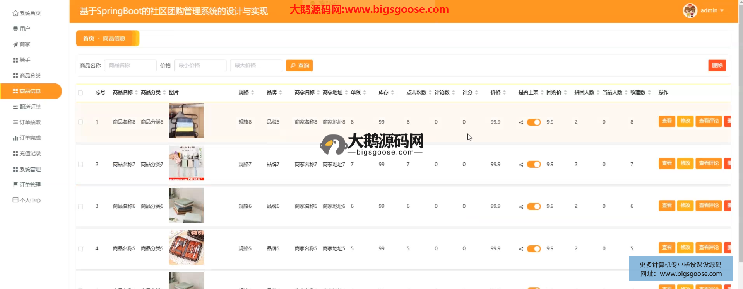Screen dimensions: 743x289
Task: Click the flag icon for 订单管理
Action: (x=15, y=185)
